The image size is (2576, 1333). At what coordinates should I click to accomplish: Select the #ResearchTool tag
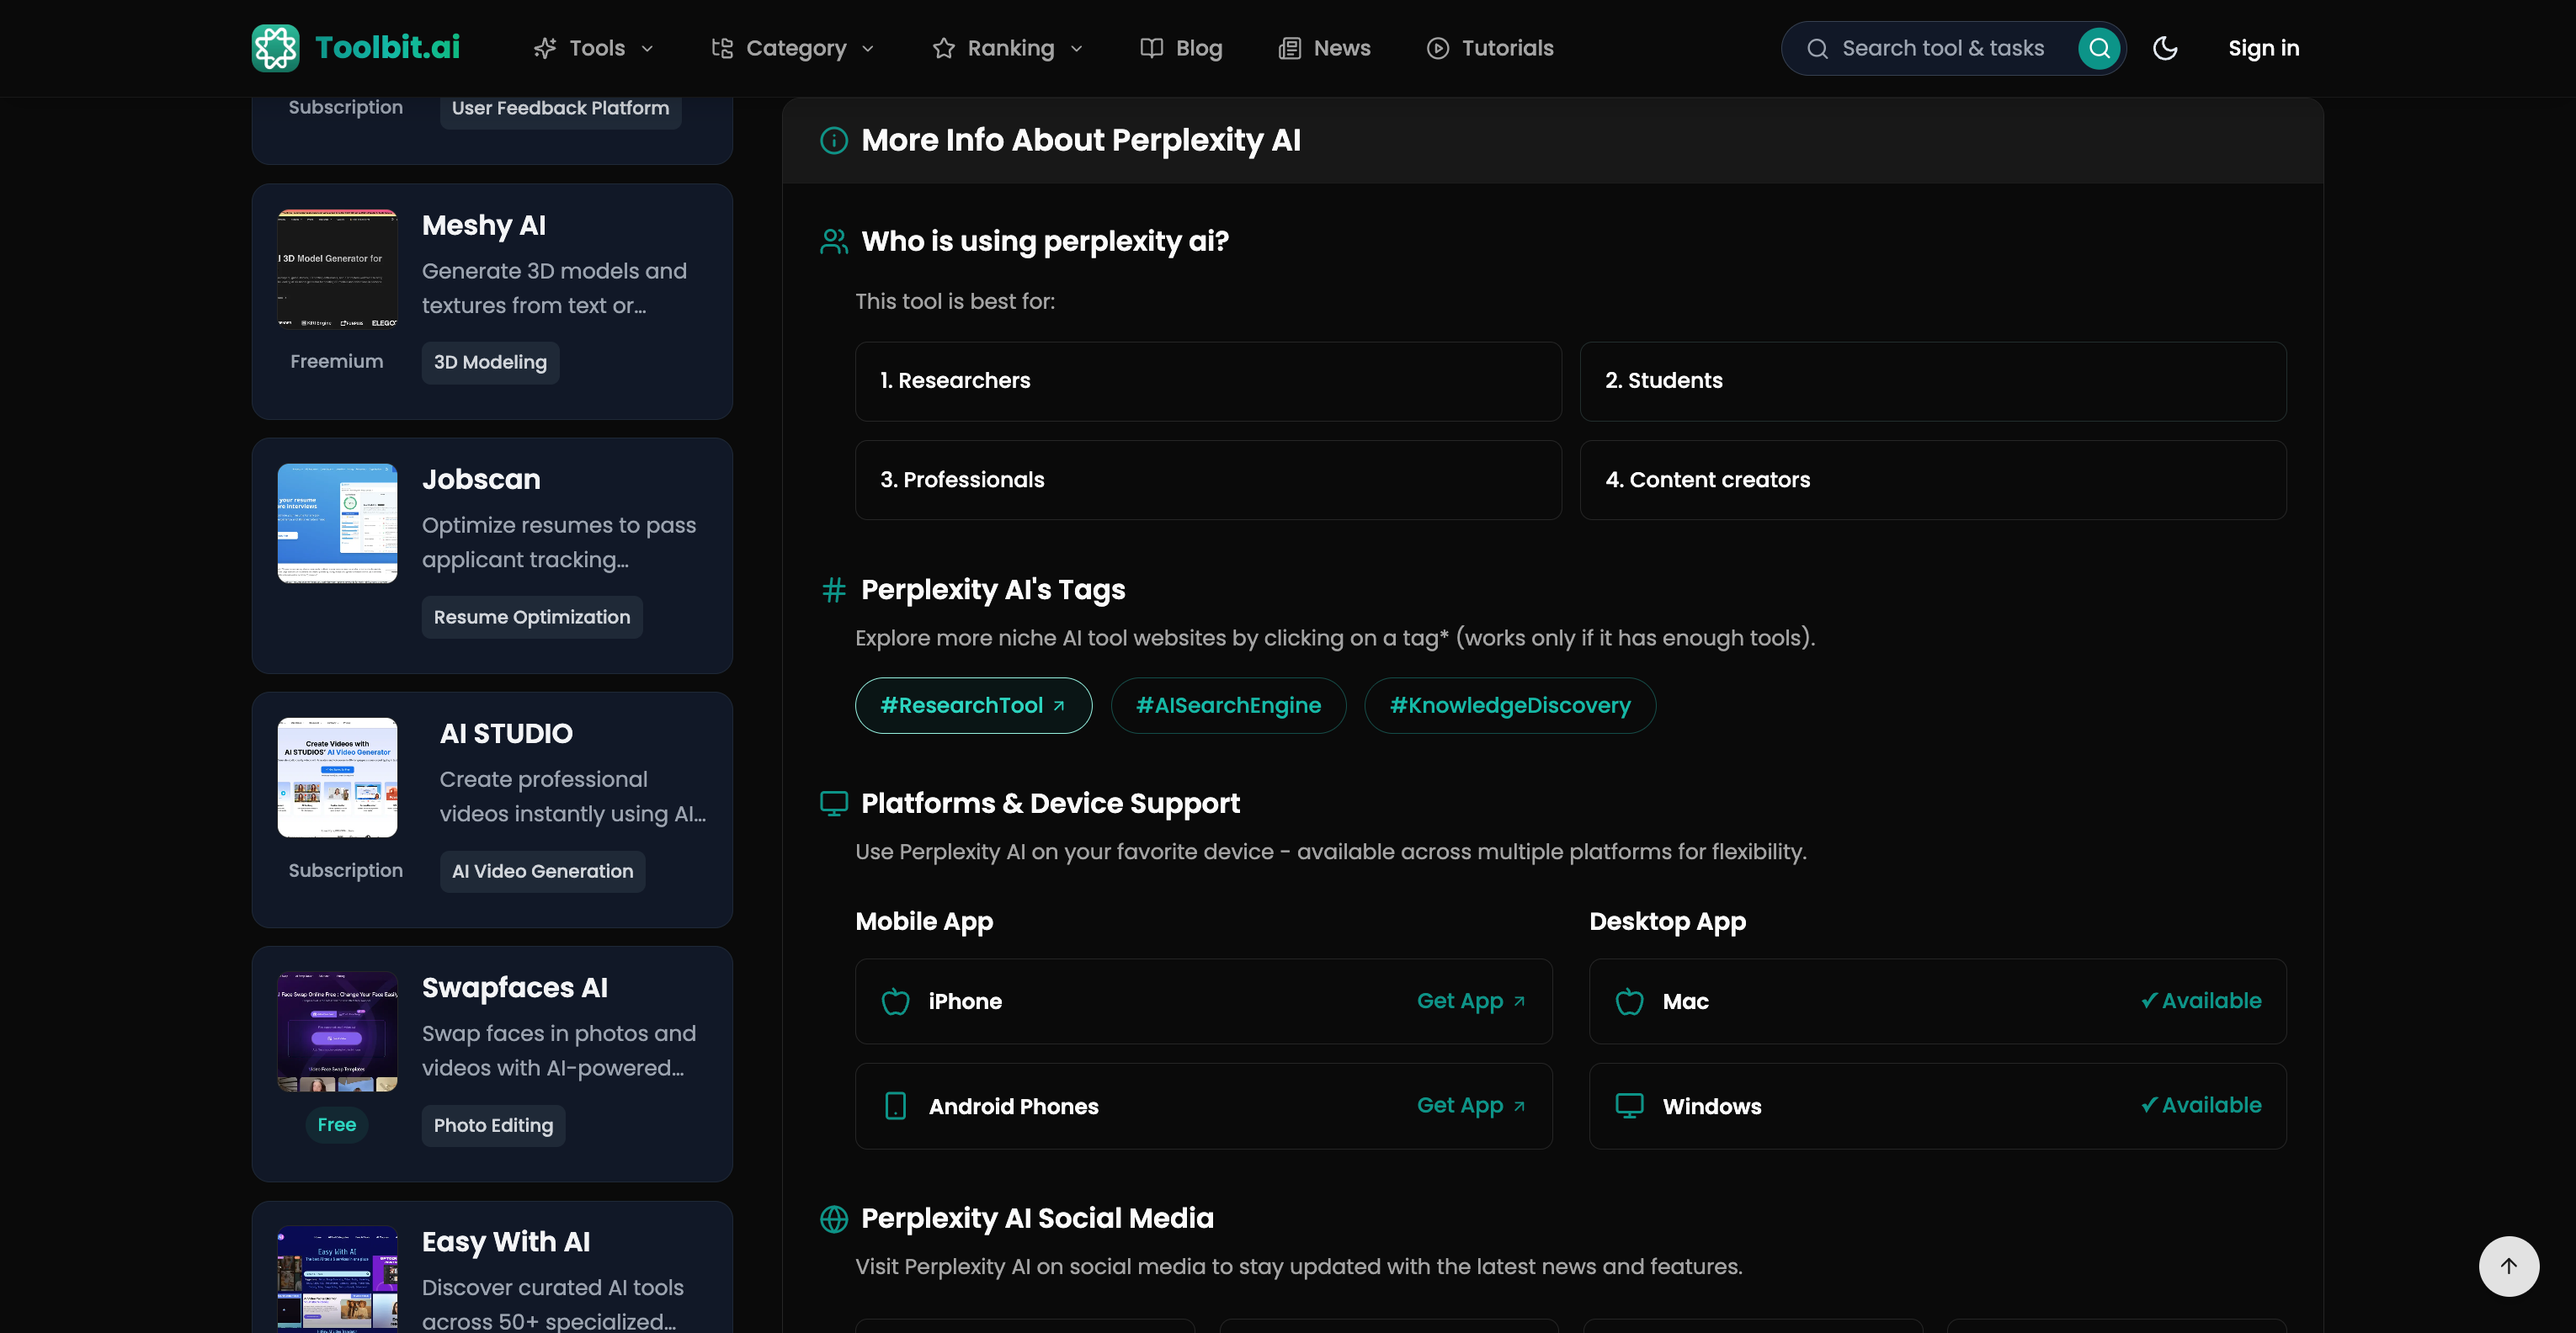[972, 705]
